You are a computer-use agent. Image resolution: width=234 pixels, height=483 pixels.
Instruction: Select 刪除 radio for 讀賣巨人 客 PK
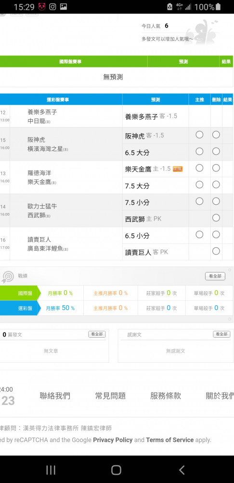[x=216, y=251]
